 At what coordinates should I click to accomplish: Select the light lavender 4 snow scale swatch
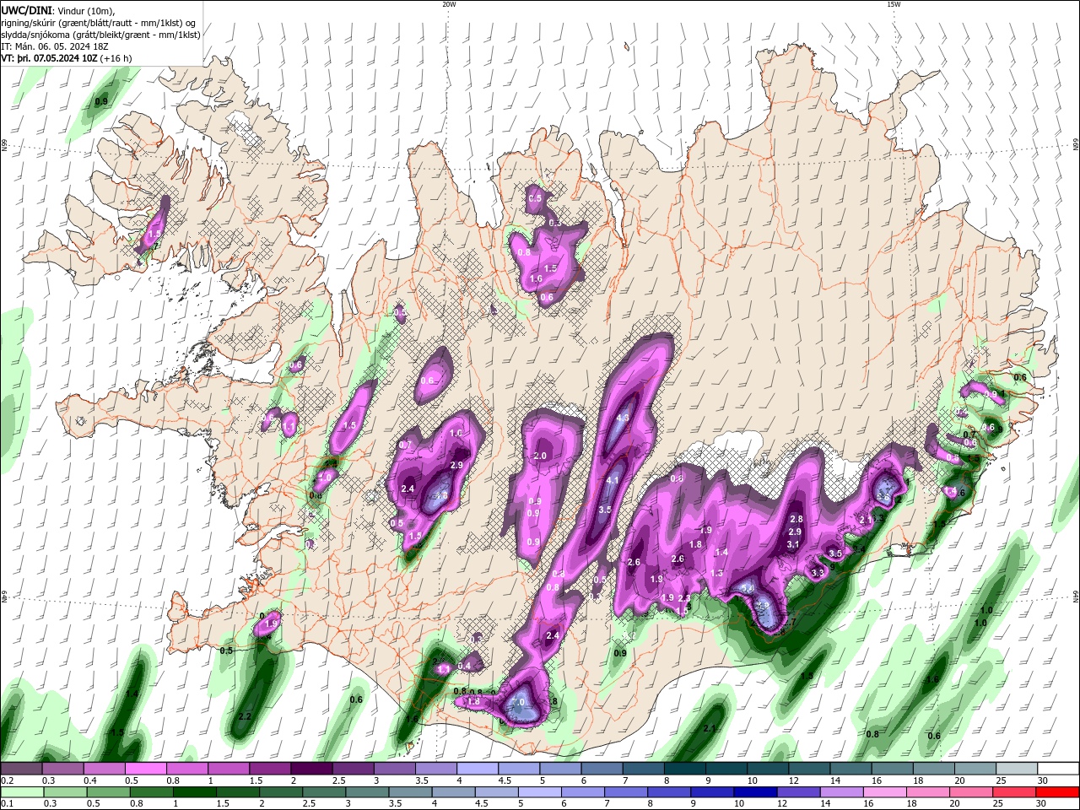click(x=478, y=768)
